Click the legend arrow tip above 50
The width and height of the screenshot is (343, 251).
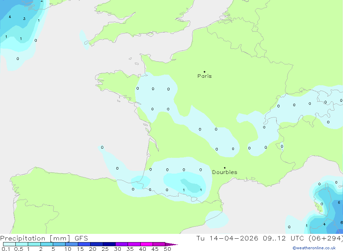pos(171,244)
